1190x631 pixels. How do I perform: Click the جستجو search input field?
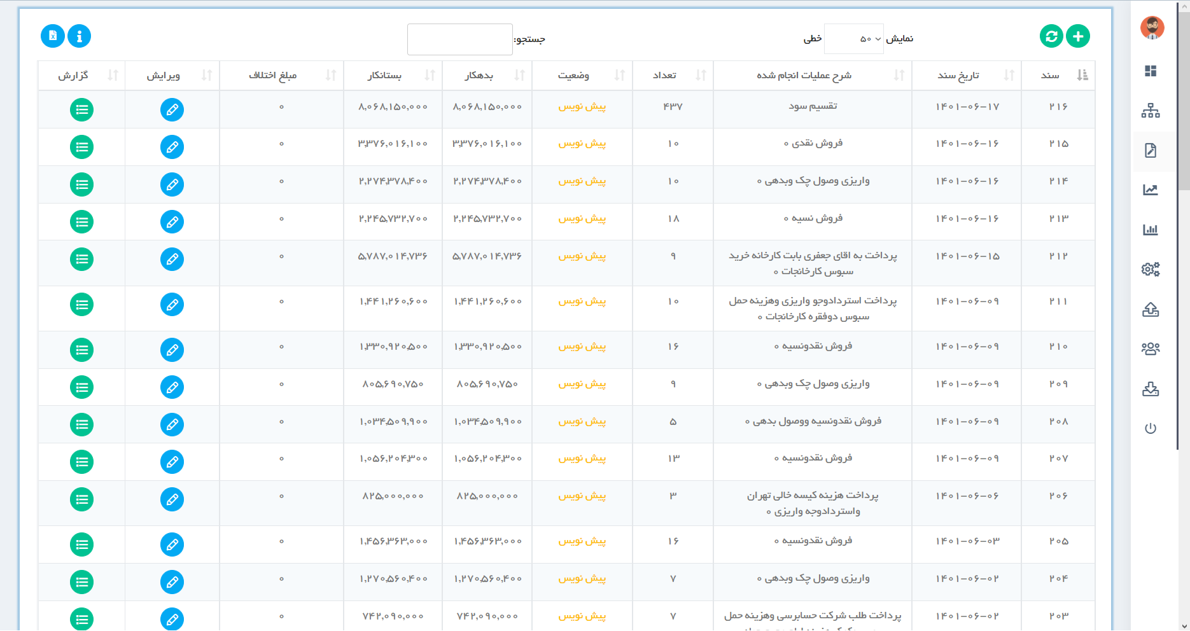click(460, 39)
